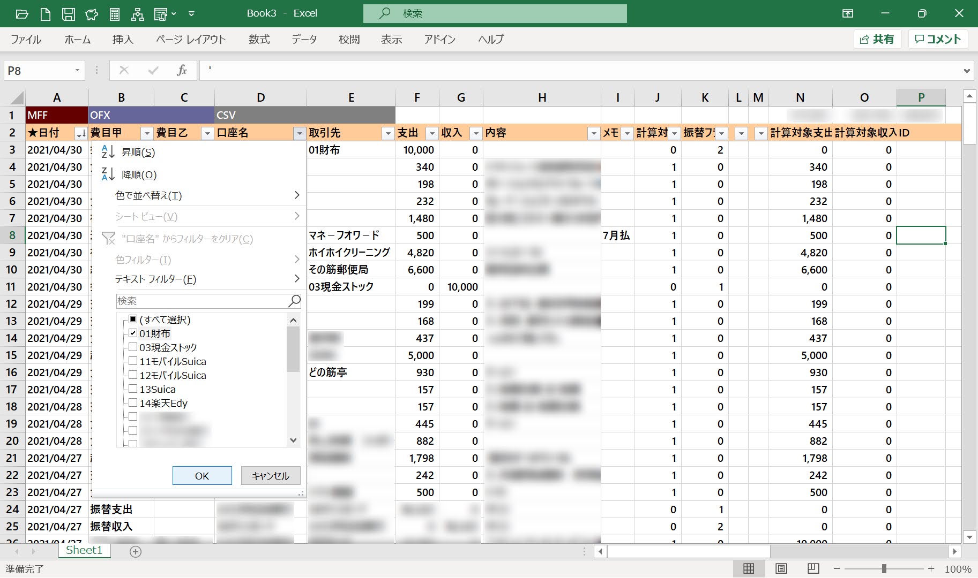Check the 03現金ストック checkbox
Image resolution: width=978 pixels, height=578 pixels.
tap(133, 347)
